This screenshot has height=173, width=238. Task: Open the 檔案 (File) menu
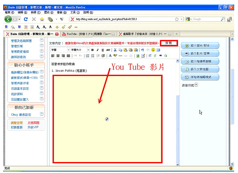9,13
